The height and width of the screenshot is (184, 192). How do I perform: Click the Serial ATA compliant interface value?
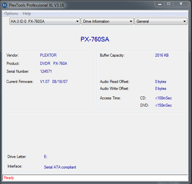tap(60, 167)
